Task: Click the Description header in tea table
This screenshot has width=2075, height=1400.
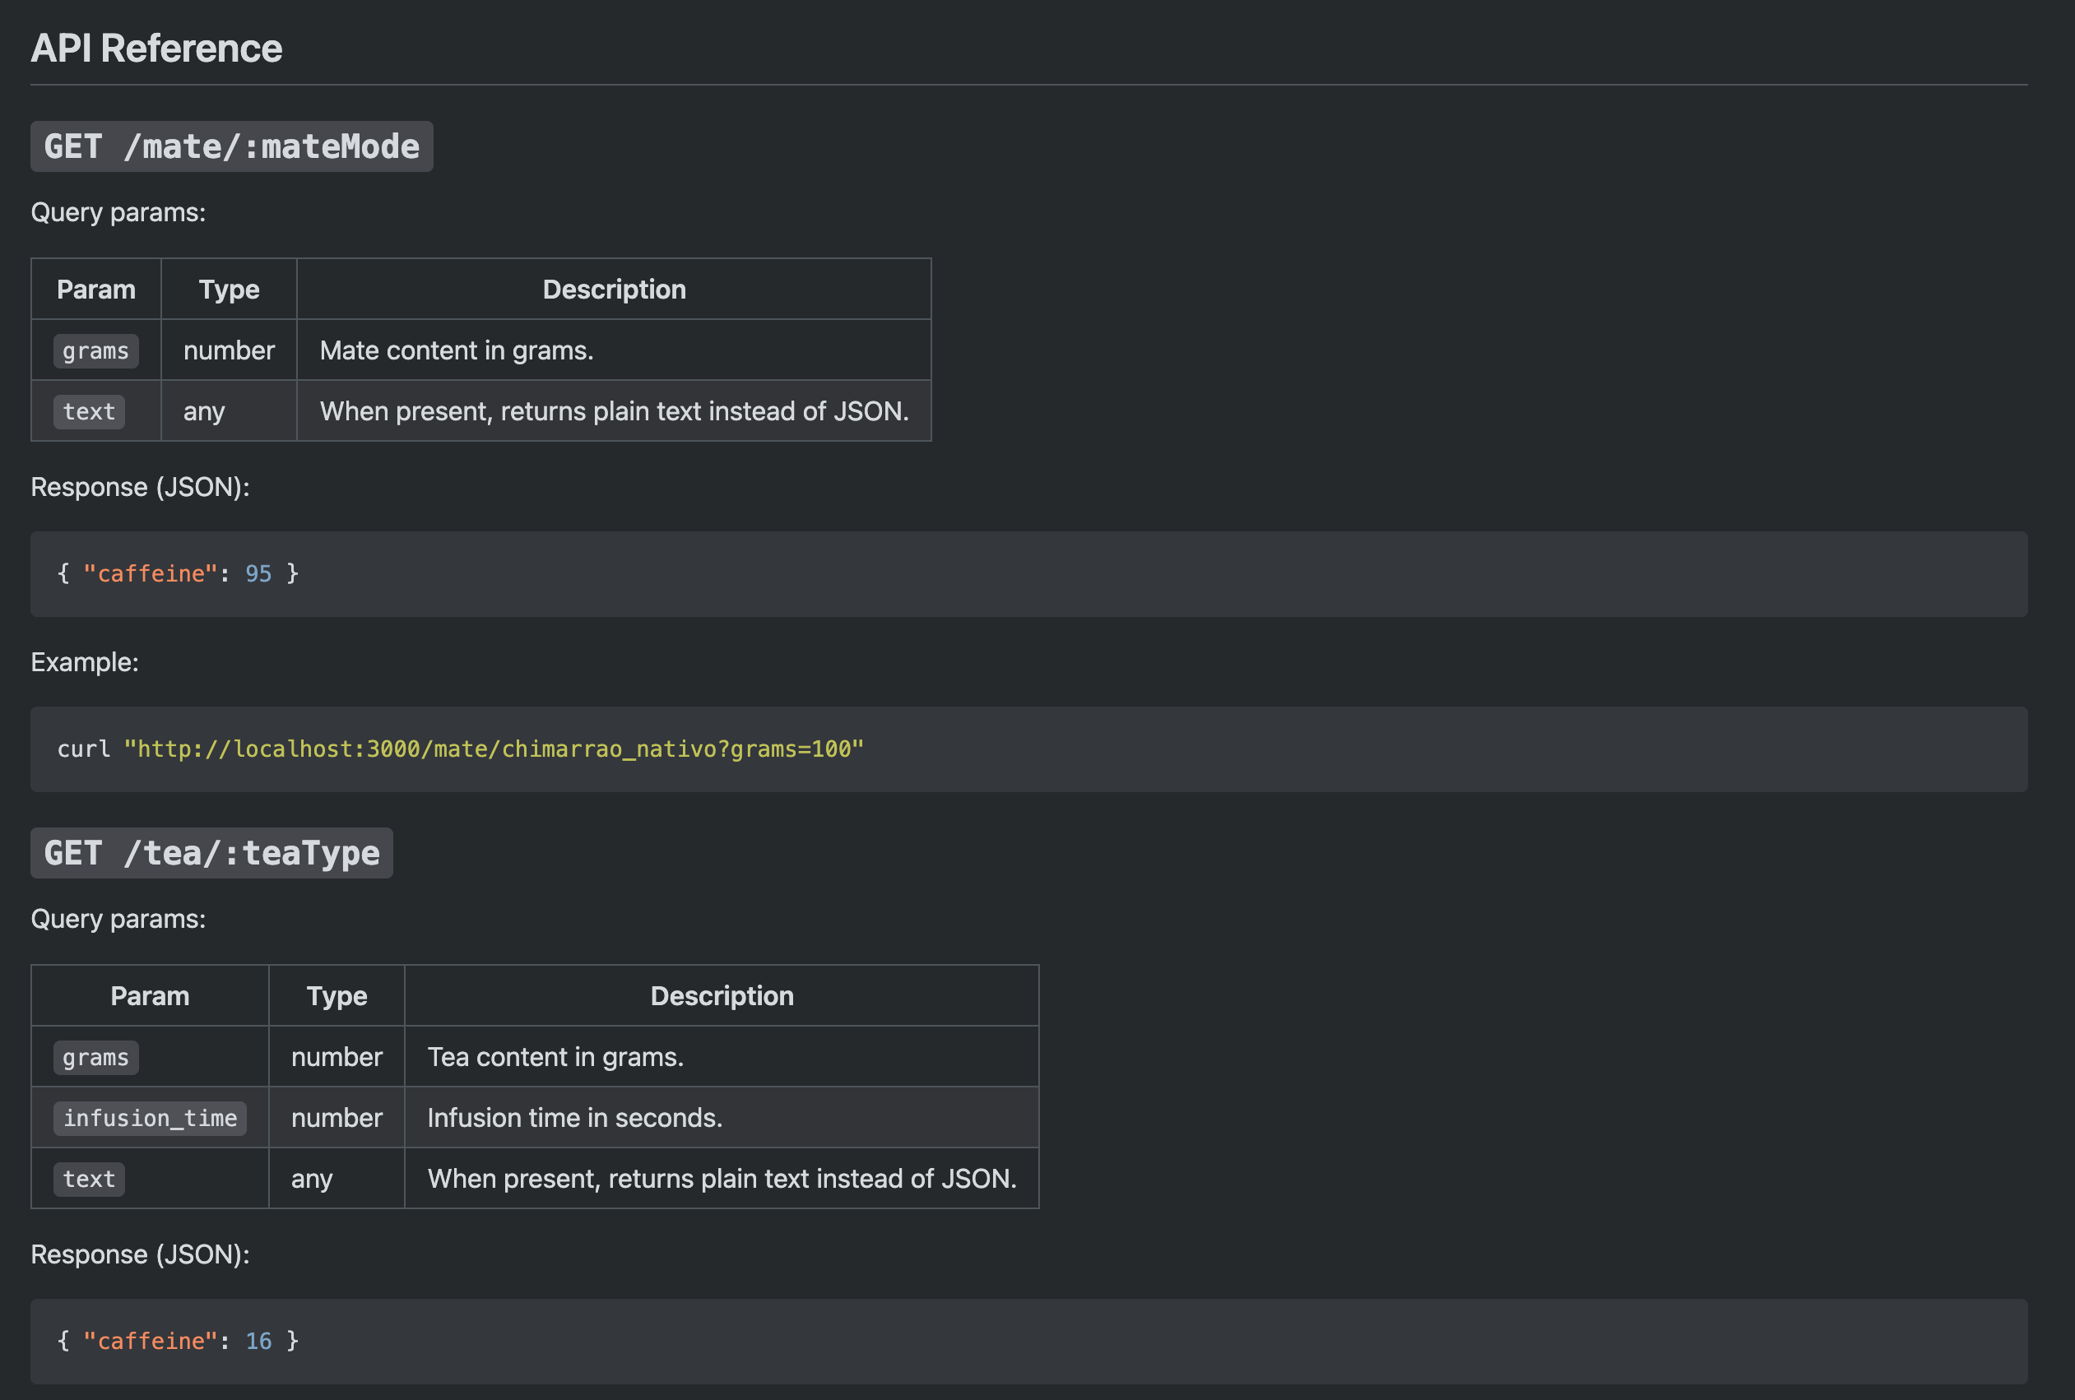Action: pyautogui.click(x=722, y=996)
